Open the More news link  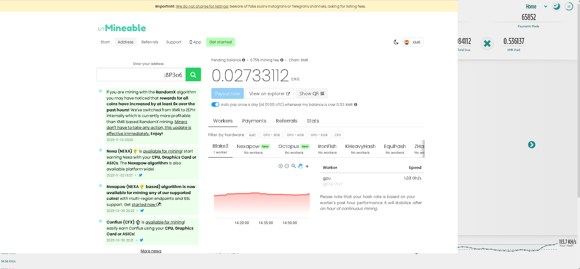click(x=151, y=251)
